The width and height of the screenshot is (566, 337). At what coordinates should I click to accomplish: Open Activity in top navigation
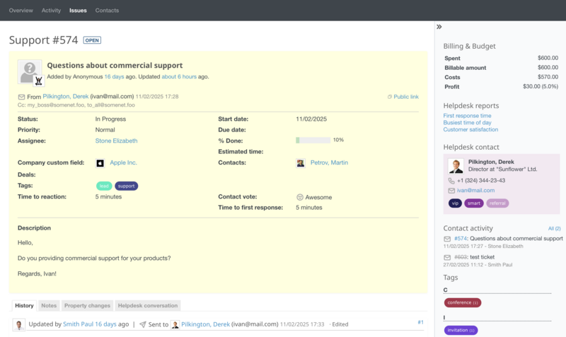pyautogui.click(x=51, y=11)
